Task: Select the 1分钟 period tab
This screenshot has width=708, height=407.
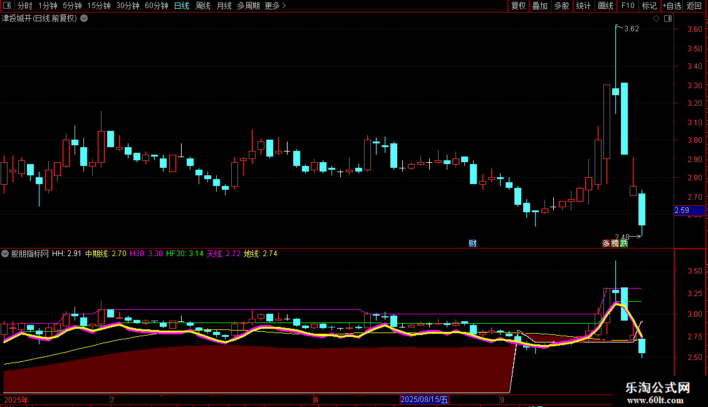Action: pyautogui.click(x=48, y=6)
